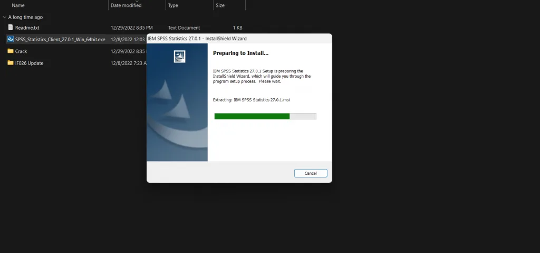The image size is (540, 253).
Task: Select Readme.txt file name
Action: (x=27, y=27)
